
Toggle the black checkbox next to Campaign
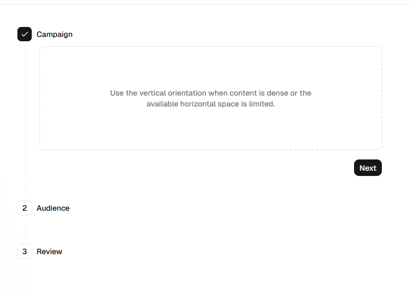[25, 34]
